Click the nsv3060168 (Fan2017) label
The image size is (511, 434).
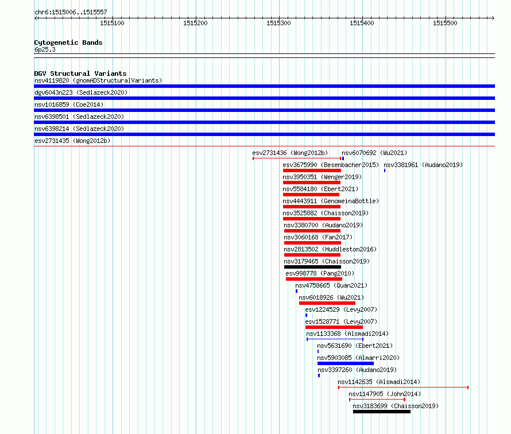point(318,237)
